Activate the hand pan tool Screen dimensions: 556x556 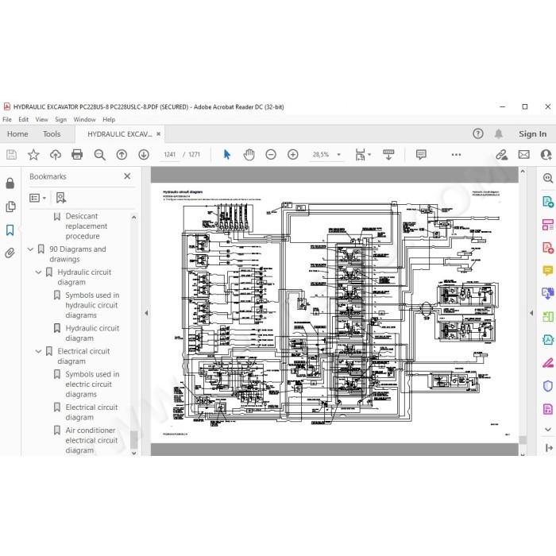[x=249, y=155]
